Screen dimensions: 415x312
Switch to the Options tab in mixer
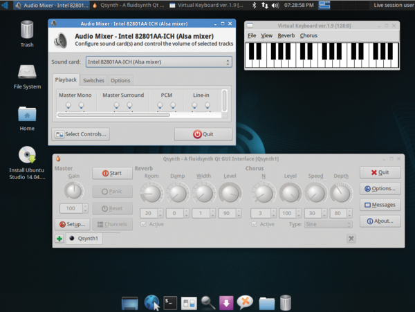[x=120, y=80]
